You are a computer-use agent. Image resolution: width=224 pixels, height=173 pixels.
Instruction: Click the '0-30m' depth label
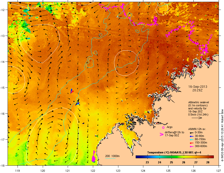pos(199,133)
